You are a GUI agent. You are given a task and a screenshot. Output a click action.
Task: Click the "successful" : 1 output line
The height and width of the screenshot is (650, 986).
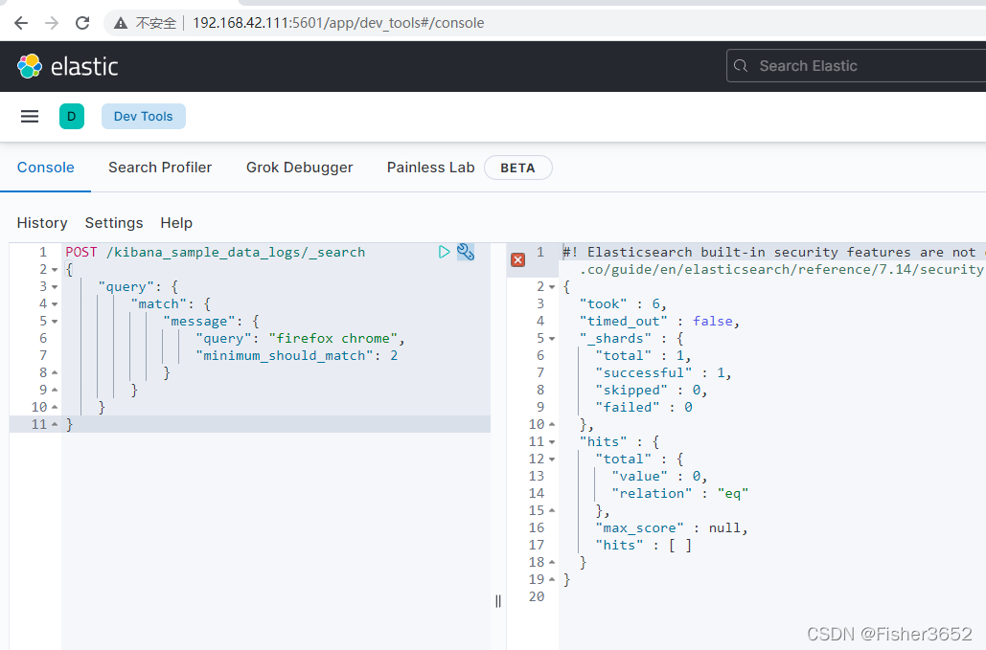(663, 373)
